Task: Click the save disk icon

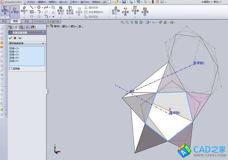Action: pyautogui.click(x=124, y=2)
